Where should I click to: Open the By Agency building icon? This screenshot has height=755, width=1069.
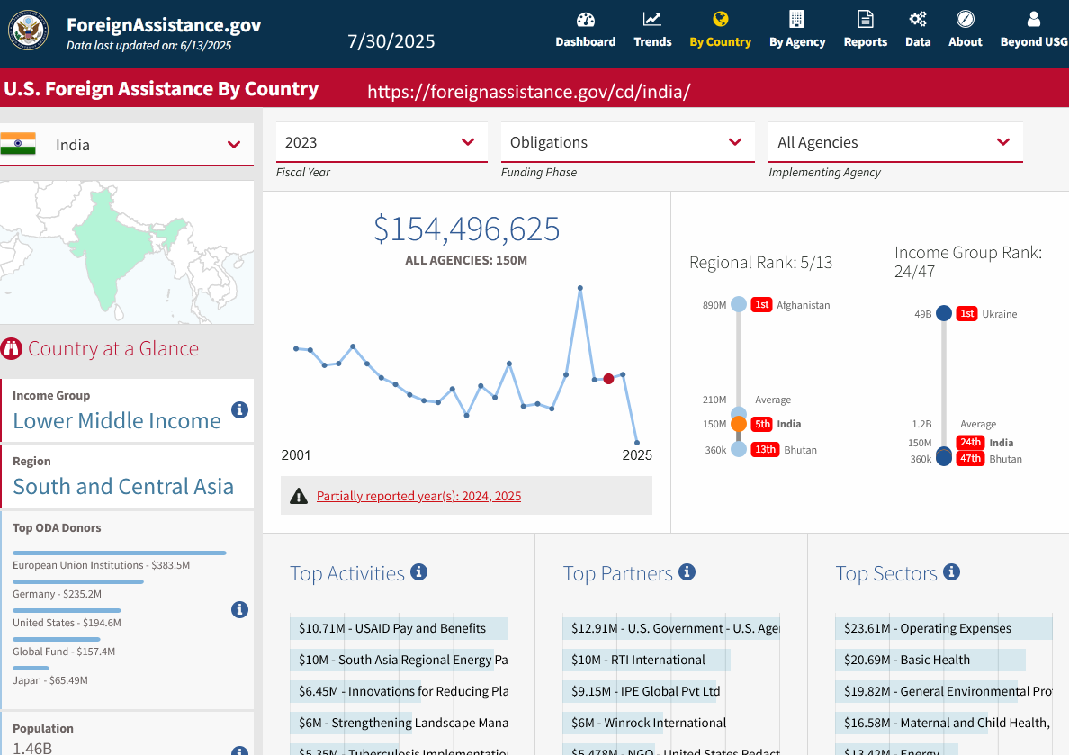click(x=796, y=19)
